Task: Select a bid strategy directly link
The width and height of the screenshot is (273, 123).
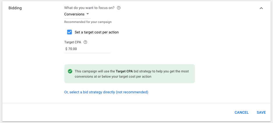Action: (106, 92)
